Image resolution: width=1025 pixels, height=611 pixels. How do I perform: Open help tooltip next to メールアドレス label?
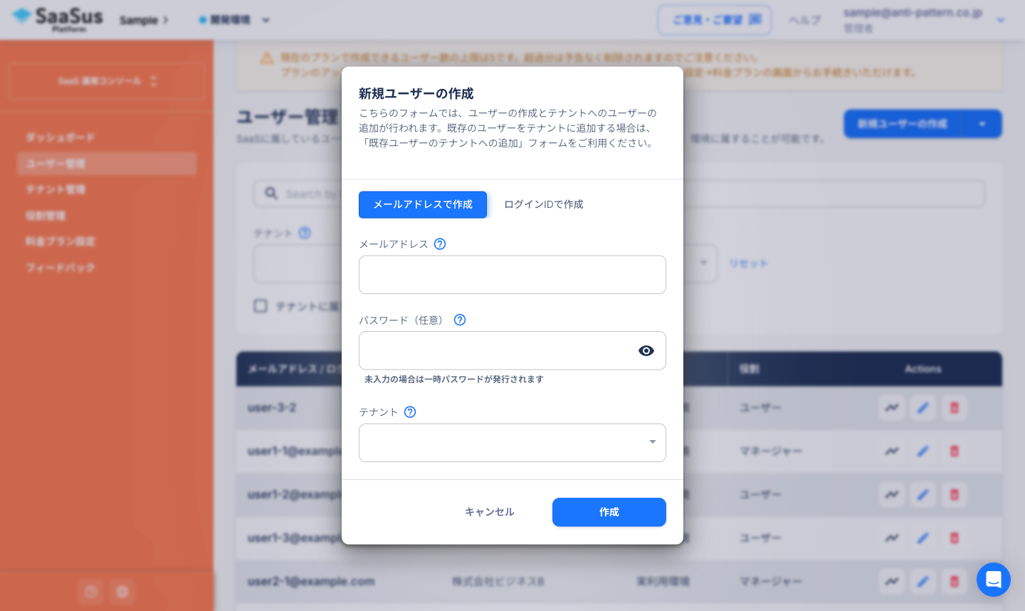coord(439,244)
